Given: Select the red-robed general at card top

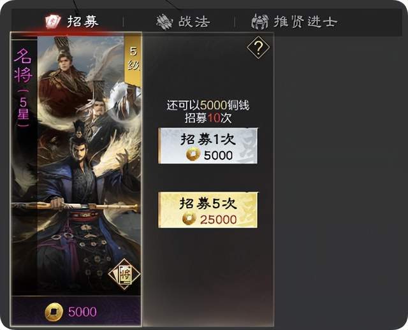Looking at the screenshot, I should (64, 78).
